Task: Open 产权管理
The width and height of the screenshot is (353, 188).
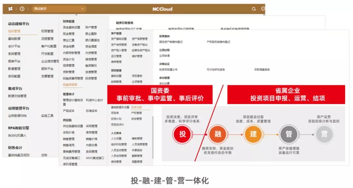Action: tap(136, 113)
